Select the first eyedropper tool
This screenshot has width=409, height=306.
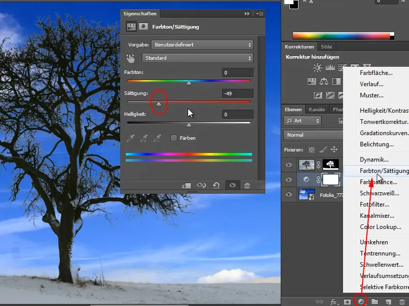coord(131,138)
